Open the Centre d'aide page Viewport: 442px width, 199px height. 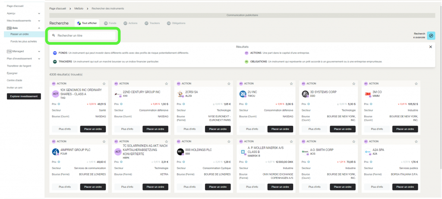point(14,80)
